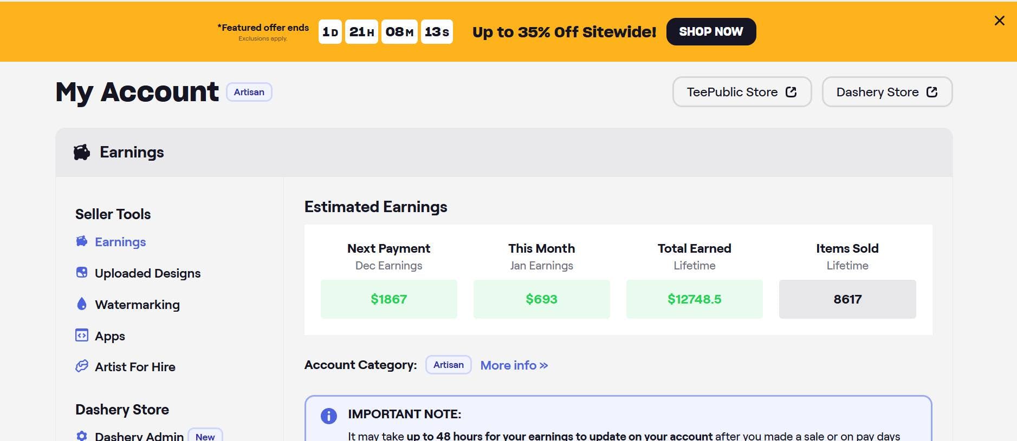Click the Watermarking droplet icon
Screen dimensions: 1017x441
click(82, 304)
